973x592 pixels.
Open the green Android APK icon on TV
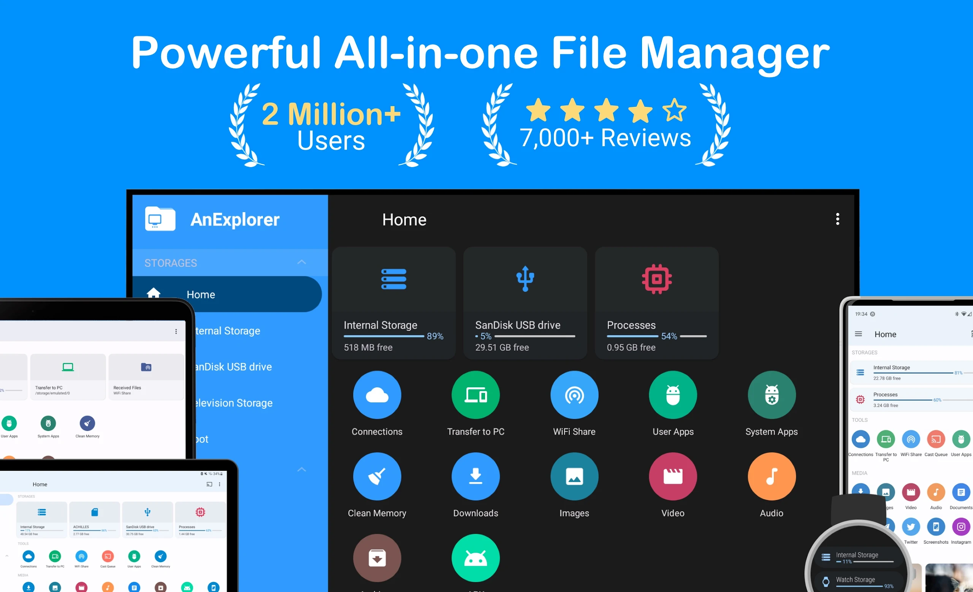click(x=475, y=558)
